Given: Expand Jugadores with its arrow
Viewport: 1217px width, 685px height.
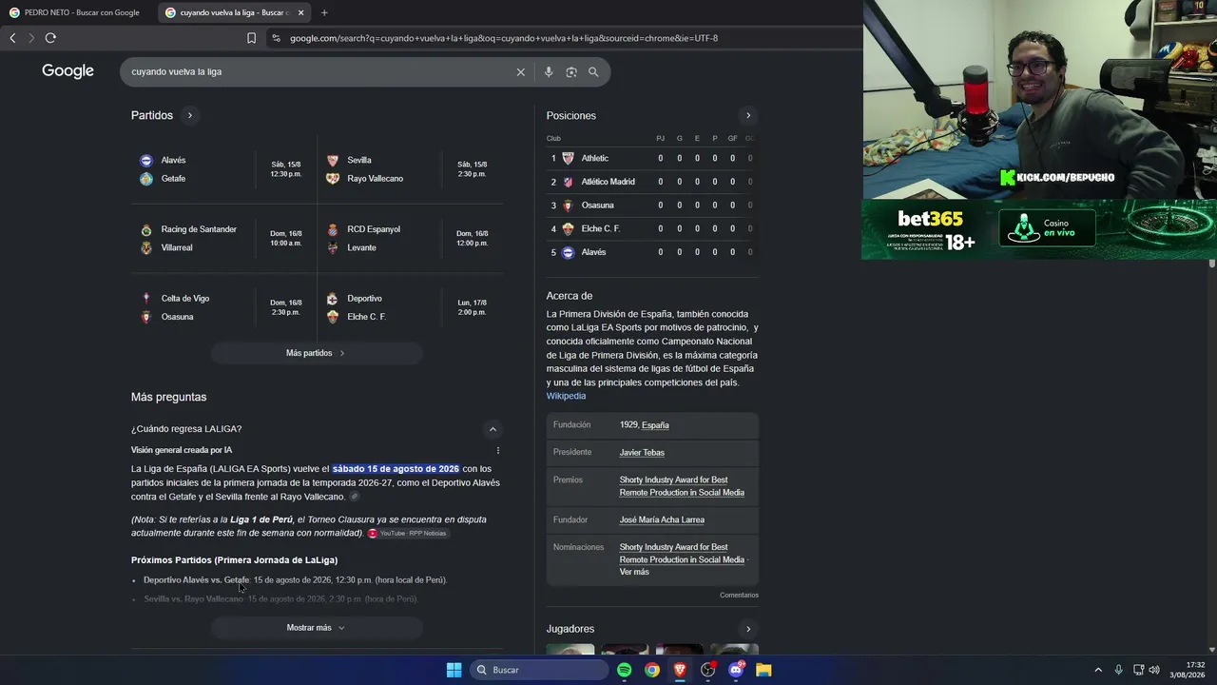Looking at the screenshot, I should coord(748,629).
